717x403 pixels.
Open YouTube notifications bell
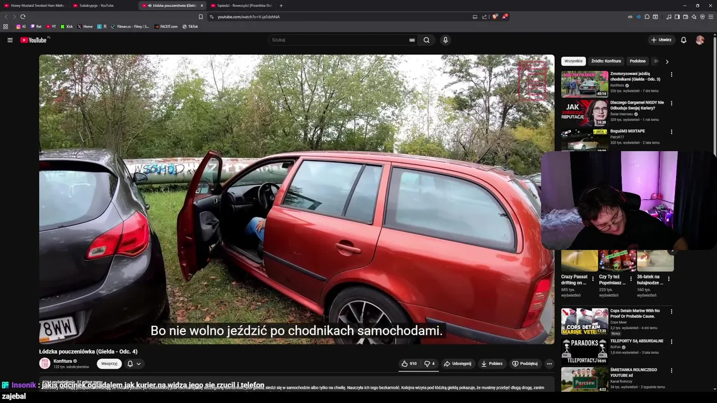tap(683, 40)
